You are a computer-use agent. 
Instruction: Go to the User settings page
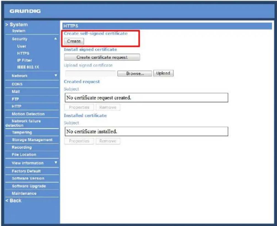coord(21,46)
